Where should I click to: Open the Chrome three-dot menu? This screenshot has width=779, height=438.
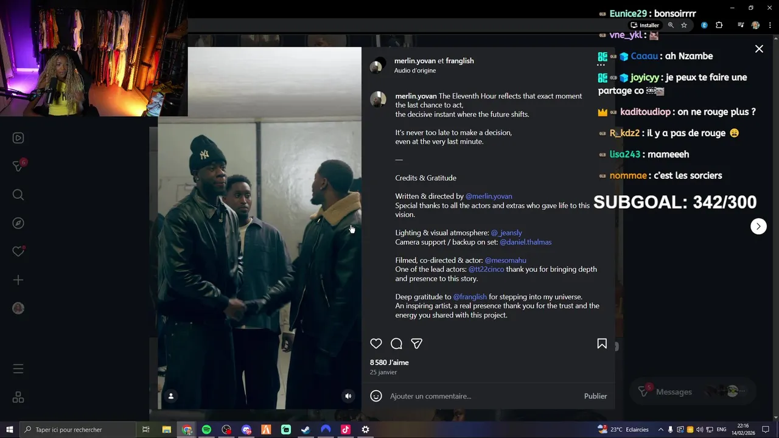[x=770, y=25]
